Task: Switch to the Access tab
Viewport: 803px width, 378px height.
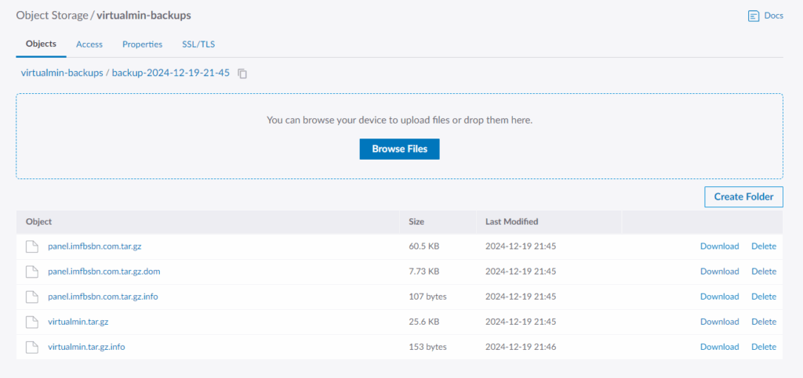Action: (89, 45)
